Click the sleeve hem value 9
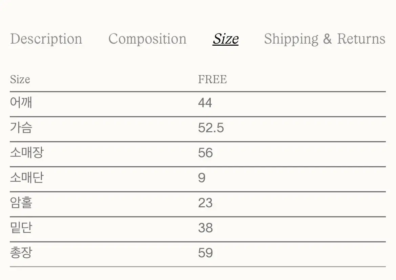The image size is (396, 280). click(202, 178)
